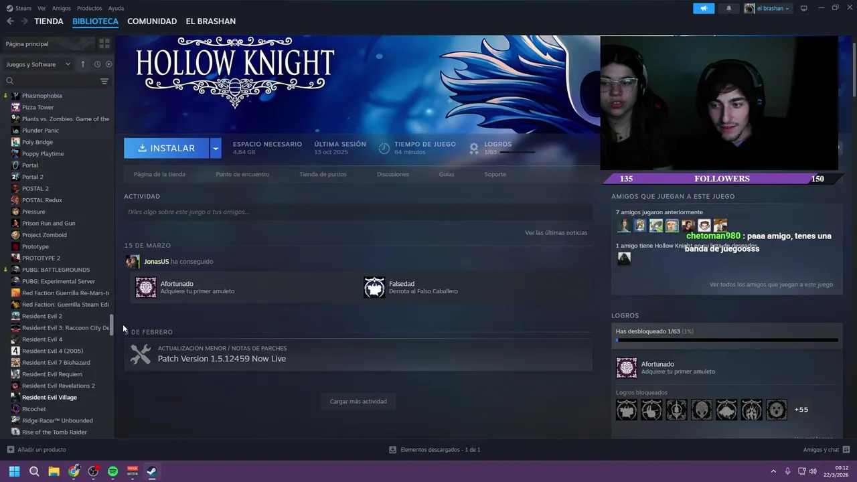Switch to the COMUNIDAD tab

click(x=152, y=21)
